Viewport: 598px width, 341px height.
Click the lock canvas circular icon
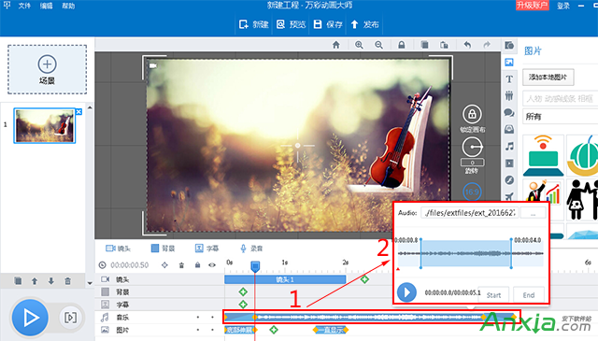click(472, 114)
